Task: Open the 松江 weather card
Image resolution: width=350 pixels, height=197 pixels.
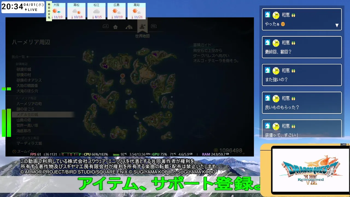Action: 96,11
